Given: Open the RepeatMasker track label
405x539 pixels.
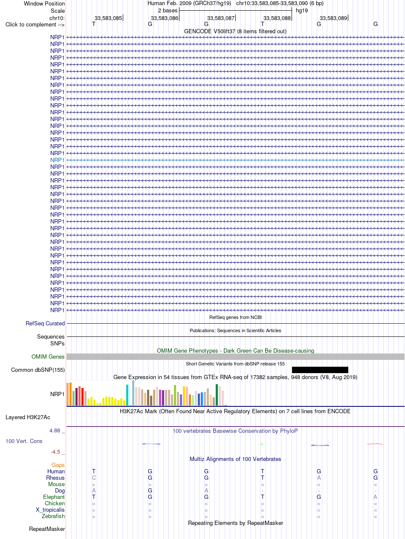Looking at the screenshot, I should (x=47, y=529).
